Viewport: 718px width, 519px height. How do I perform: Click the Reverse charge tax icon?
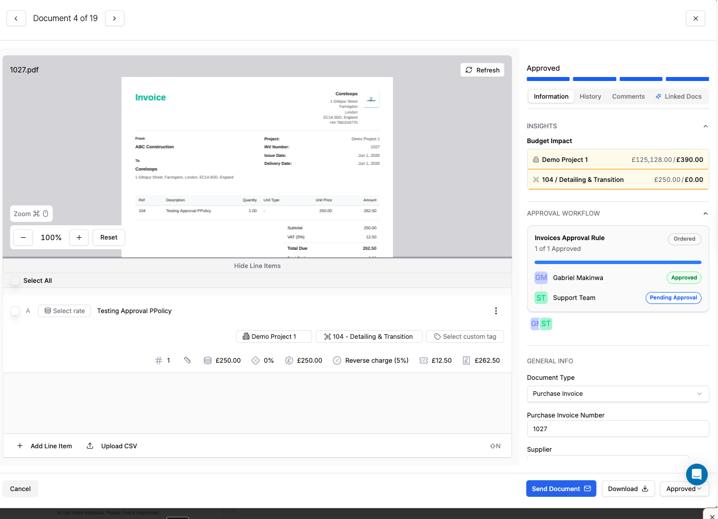click(337, 360)
